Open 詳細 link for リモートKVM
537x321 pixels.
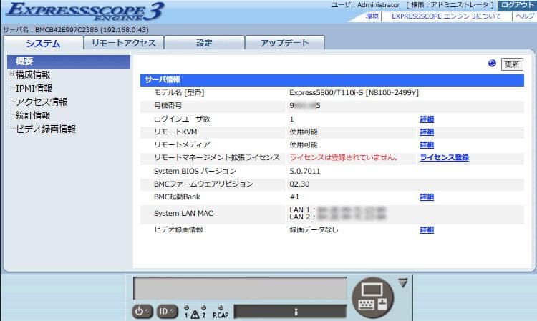pyautogui.click(x=427, y=132)
